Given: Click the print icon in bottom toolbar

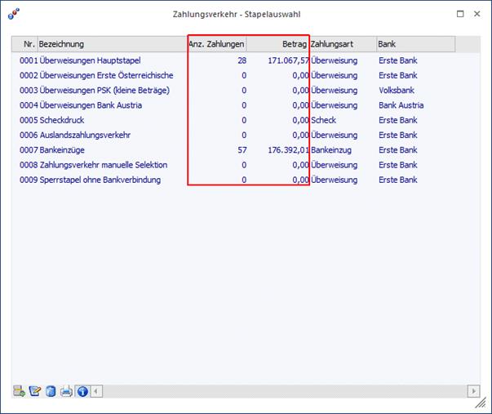Looking at the screenshot, I should click(66, 391).
